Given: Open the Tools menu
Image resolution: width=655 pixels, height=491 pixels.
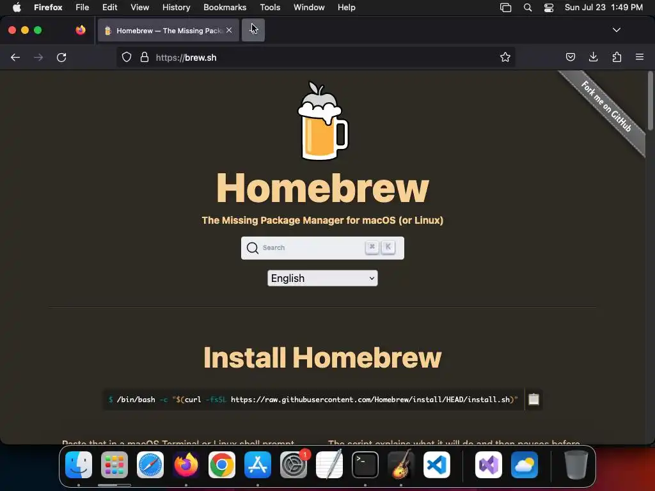Looking at the screenshot, I should coord(271,7).
